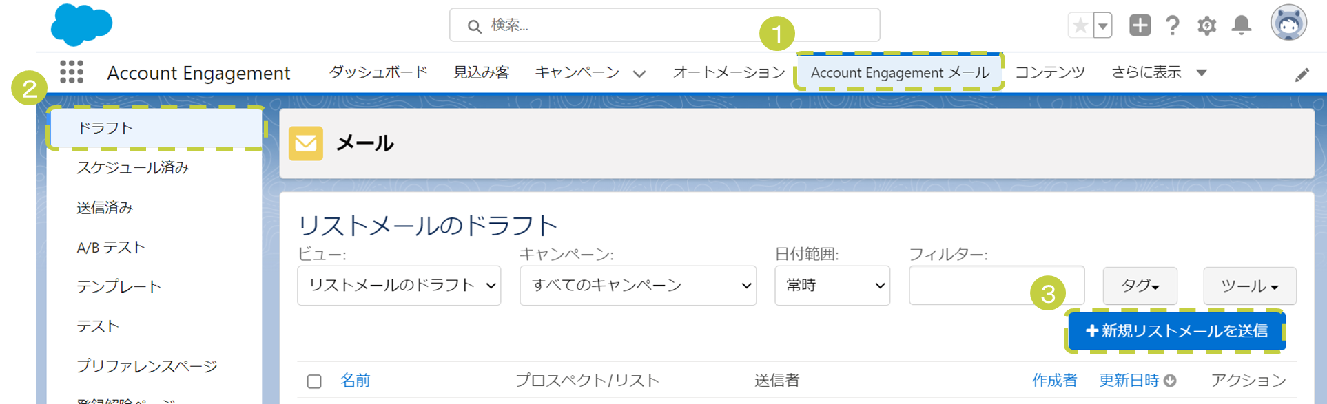Open the キャンペーン filter dropdown
Screen dimensions: 1327x404
[638, 286]
